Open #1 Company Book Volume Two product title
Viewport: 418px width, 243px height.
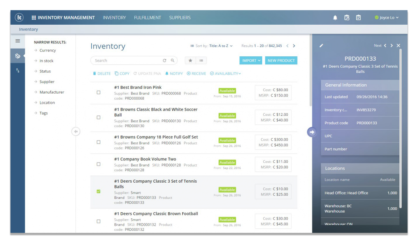point(145,159)
